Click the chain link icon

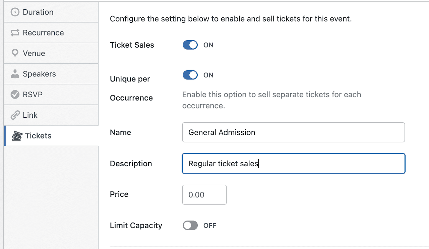15,115
